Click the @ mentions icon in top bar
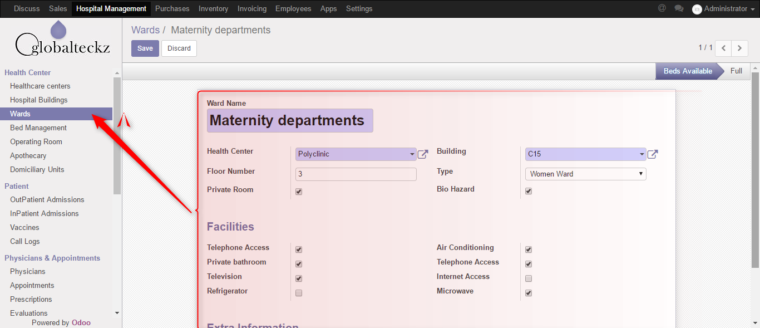 point(662,8)
